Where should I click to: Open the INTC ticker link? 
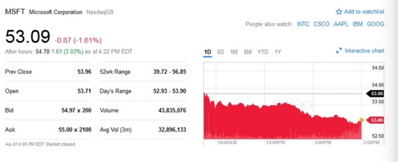pyautogui.click(x=303, y=24)
